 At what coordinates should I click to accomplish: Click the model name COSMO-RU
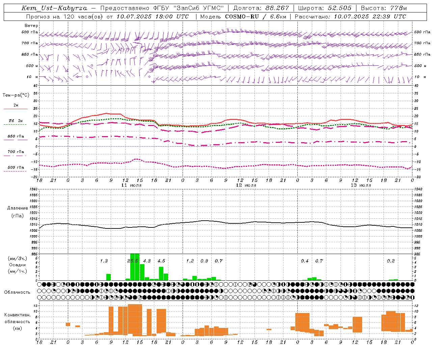(242, 17)
